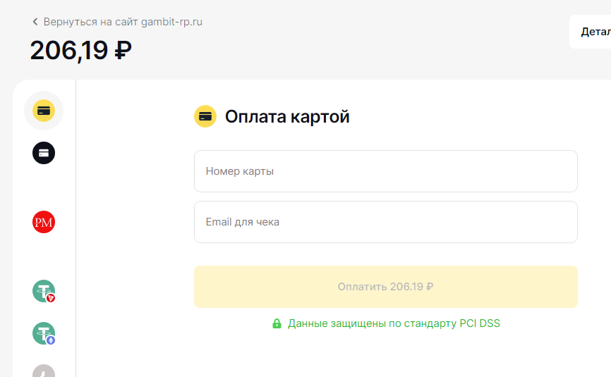Click the card icon beside Оплата картой
Viewport: 611px width, 377px height.
point(205,116)
